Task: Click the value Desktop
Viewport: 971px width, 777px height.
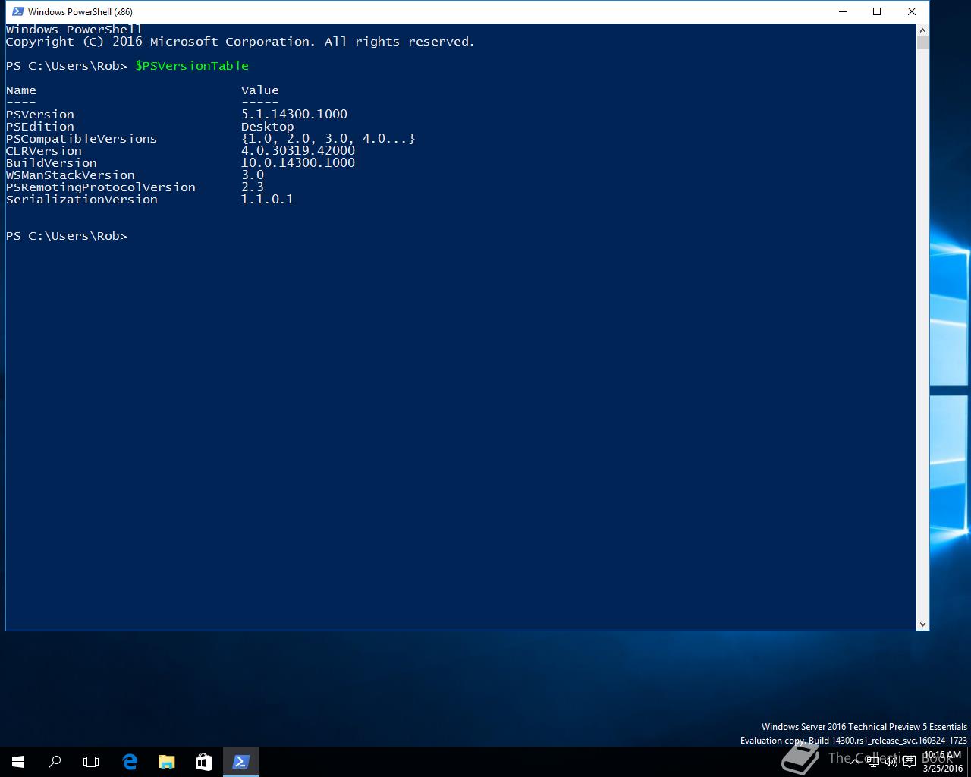Action: tap(268, 127)
